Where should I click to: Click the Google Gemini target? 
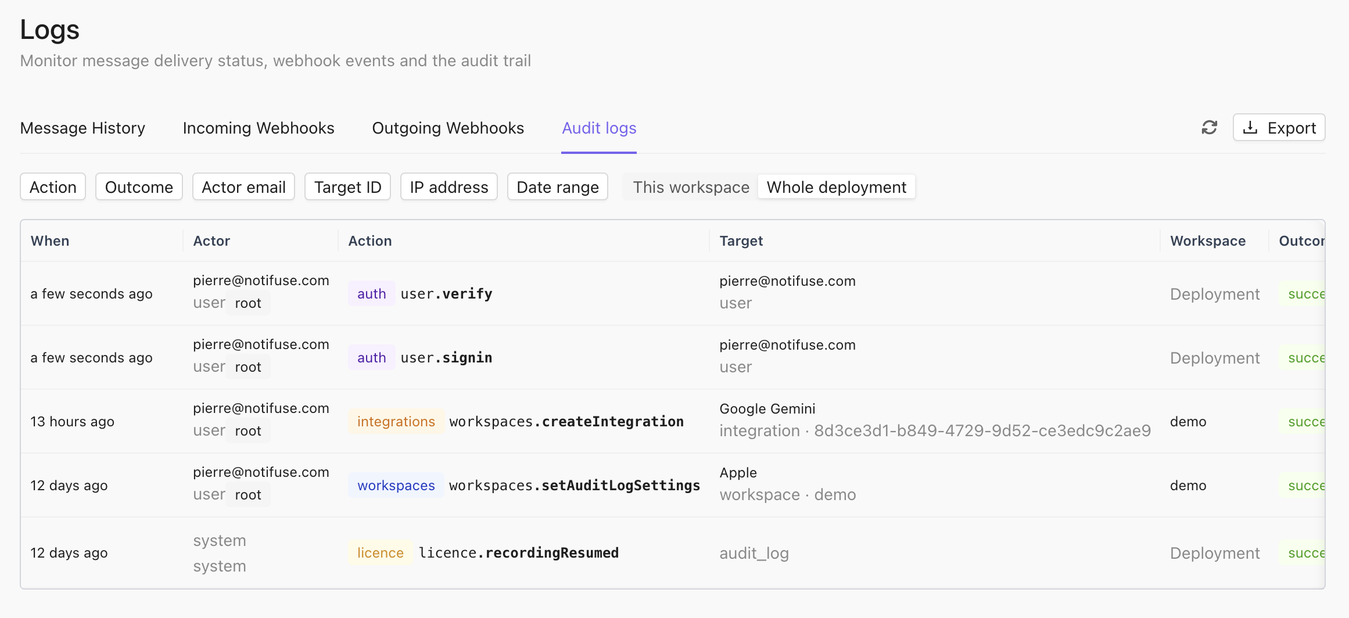point(767,409)
